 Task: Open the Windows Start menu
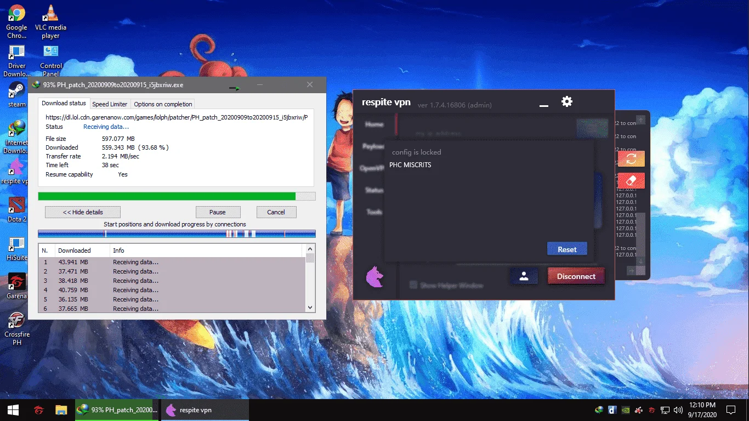click(13, 410)
